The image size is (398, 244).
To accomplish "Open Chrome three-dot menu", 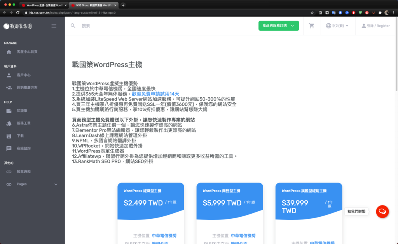I will [x=394, y=12].
